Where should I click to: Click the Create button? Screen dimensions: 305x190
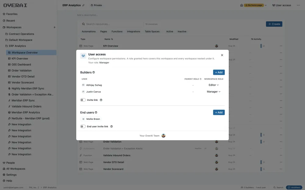[274, 24]
